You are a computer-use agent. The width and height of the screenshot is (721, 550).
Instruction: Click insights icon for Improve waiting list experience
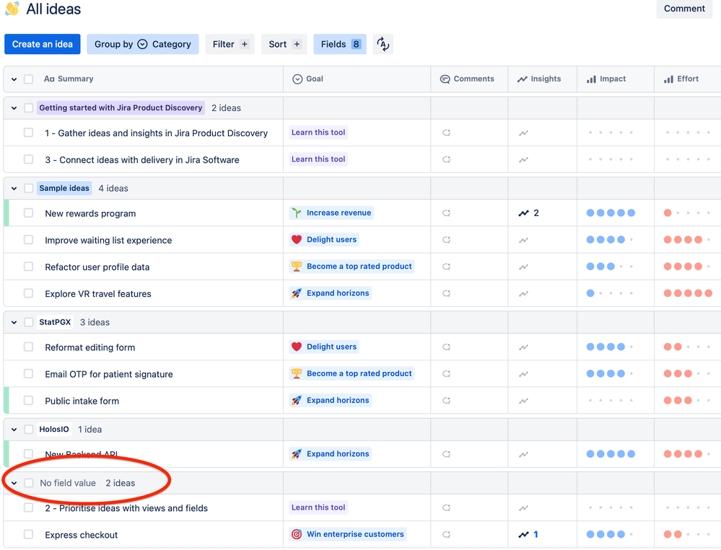(x=523, y=240)
